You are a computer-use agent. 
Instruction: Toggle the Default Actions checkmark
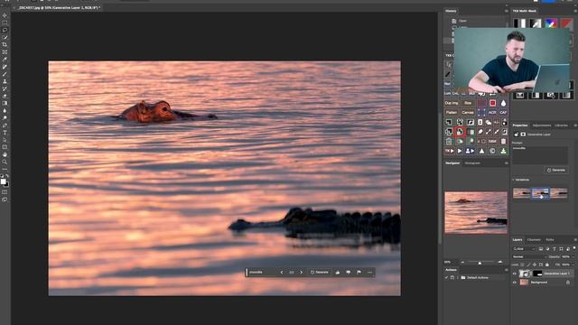tap(446, 277)
